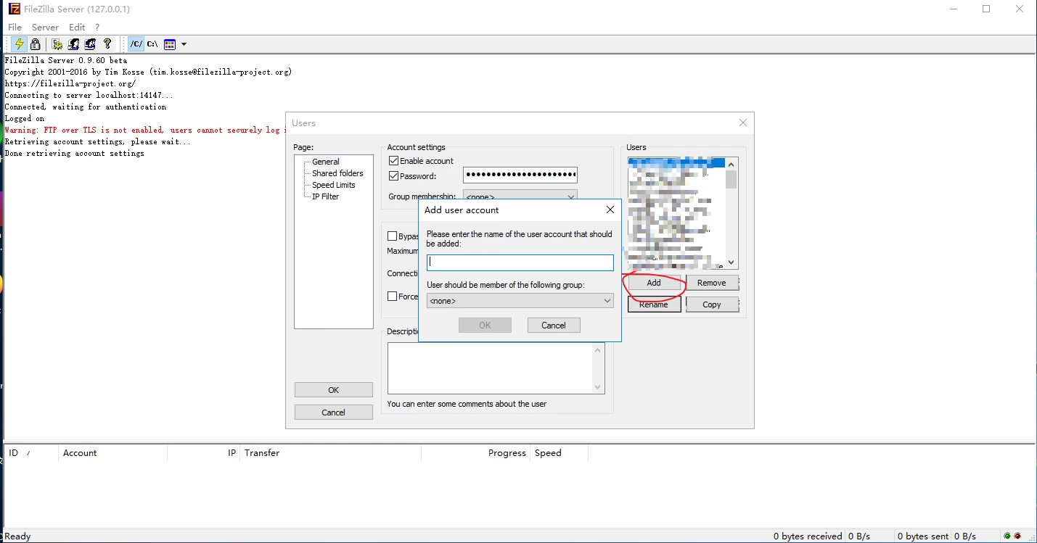The width and height of the screenshot is (1037, 543).
Task: Click the Account column header
Action: click(112, 453)
